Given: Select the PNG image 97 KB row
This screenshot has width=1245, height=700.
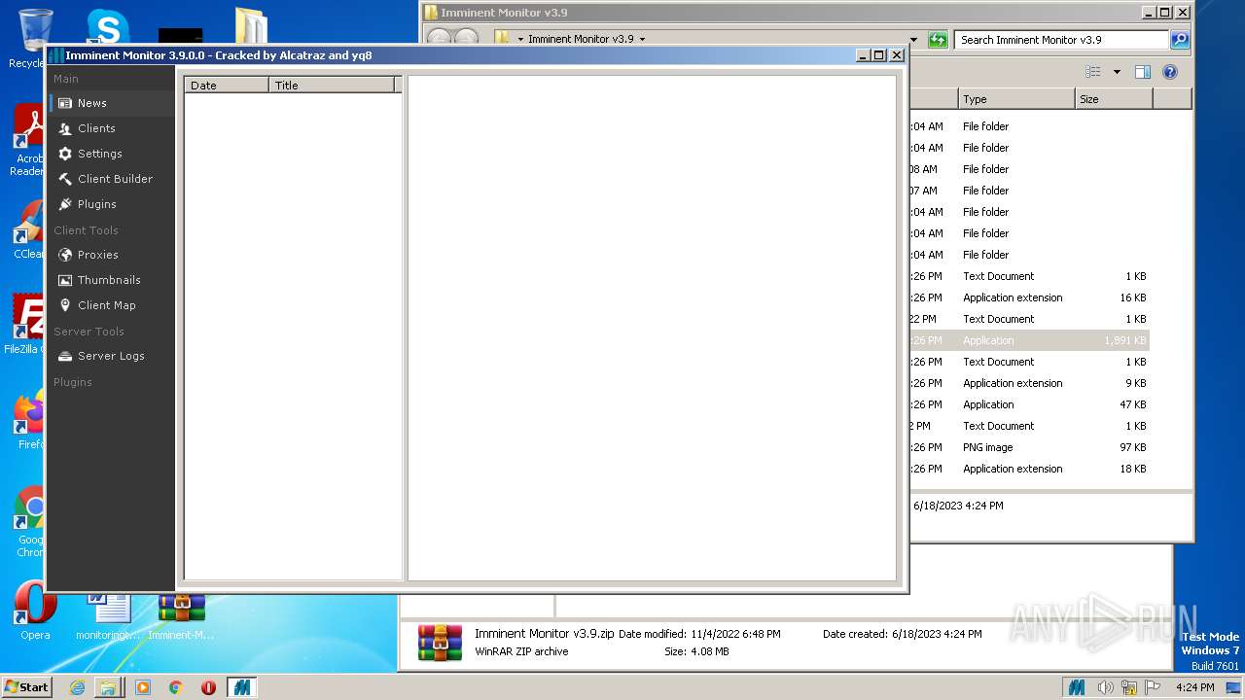Looking at the screenshot, I should (x=1029, y=447).
